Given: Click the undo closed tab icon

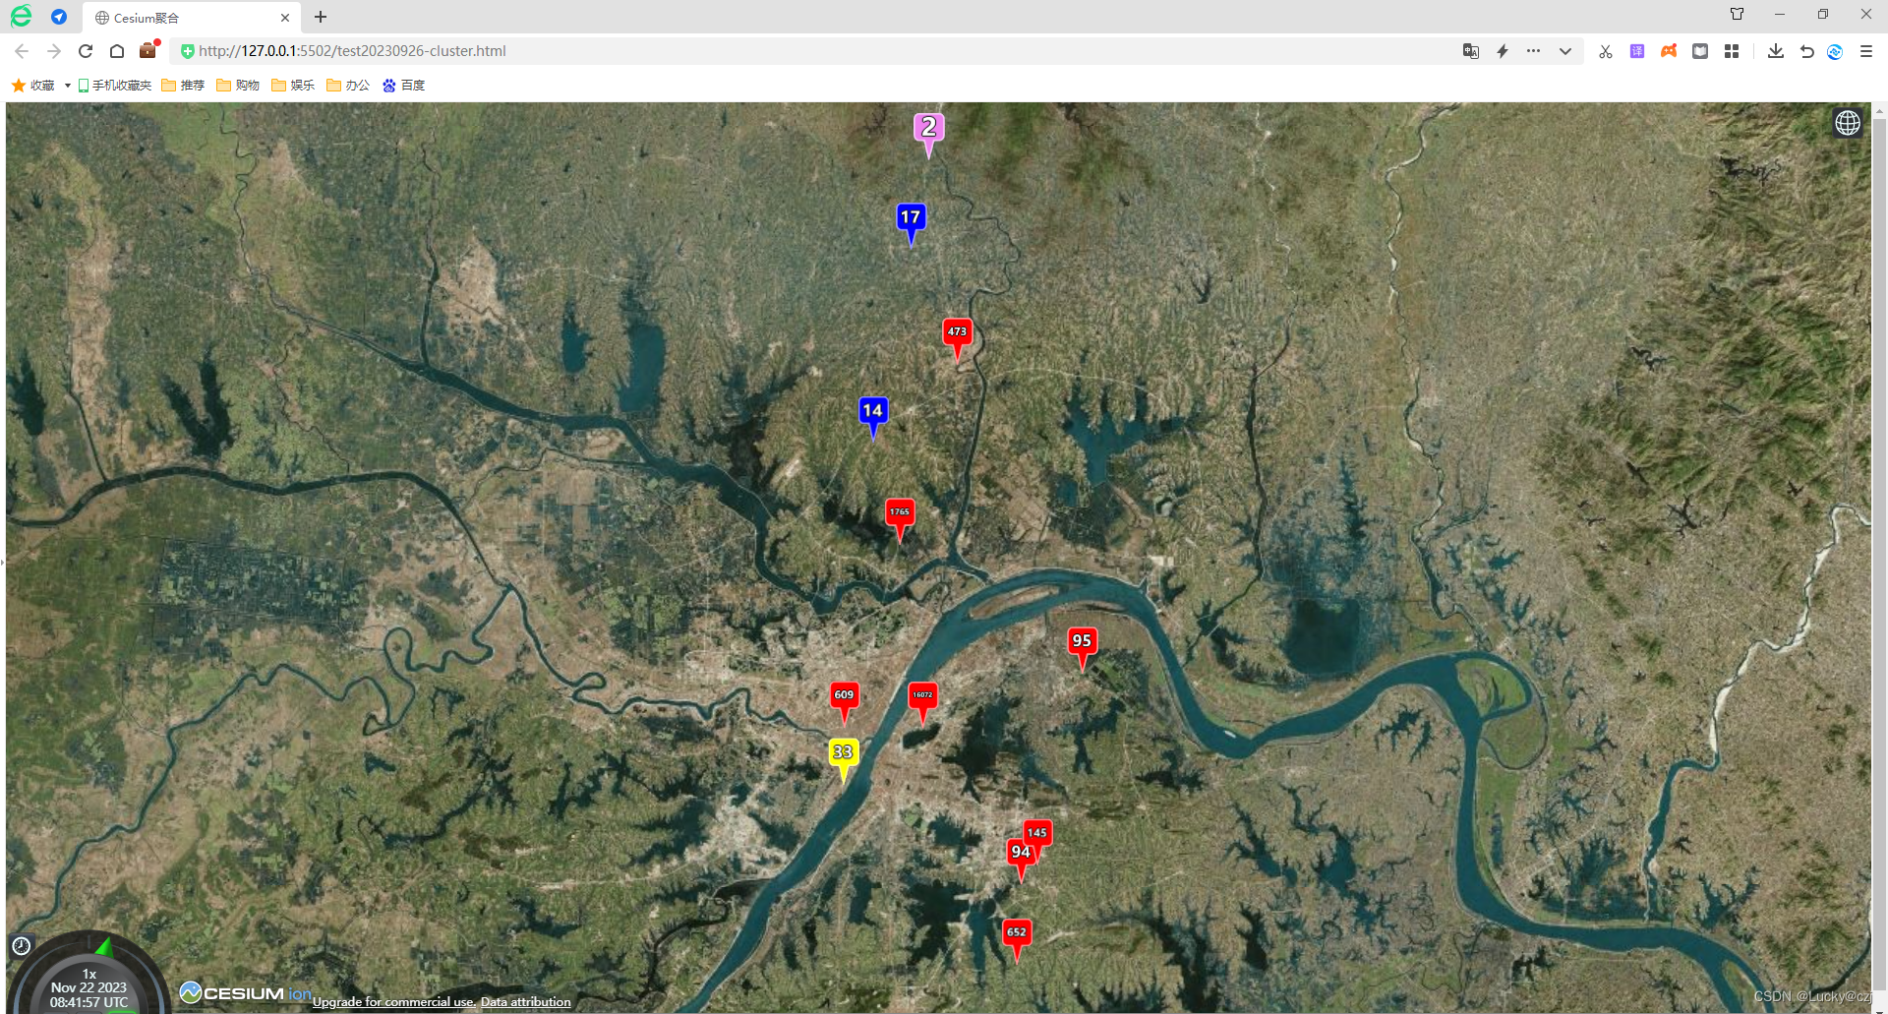Looking at the screenshot, I should coord(1806,51).
